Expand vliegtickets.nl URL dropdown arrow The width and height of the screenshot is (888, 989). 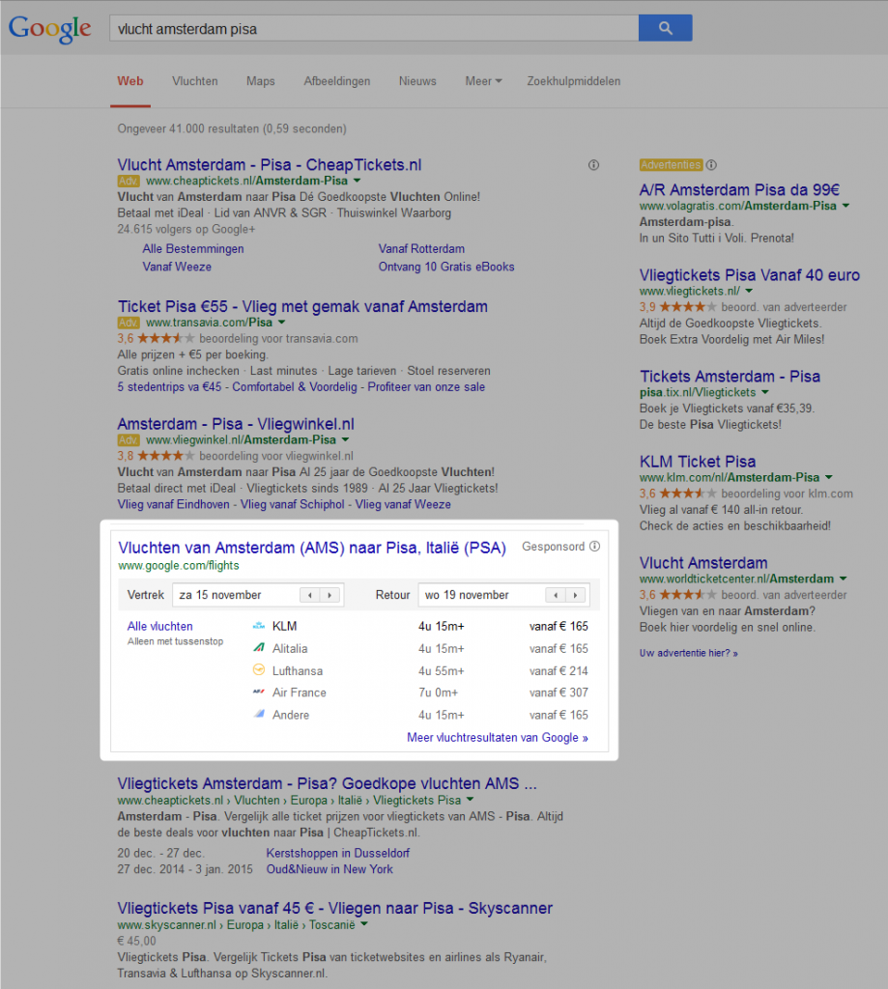[x=749, y=291]
